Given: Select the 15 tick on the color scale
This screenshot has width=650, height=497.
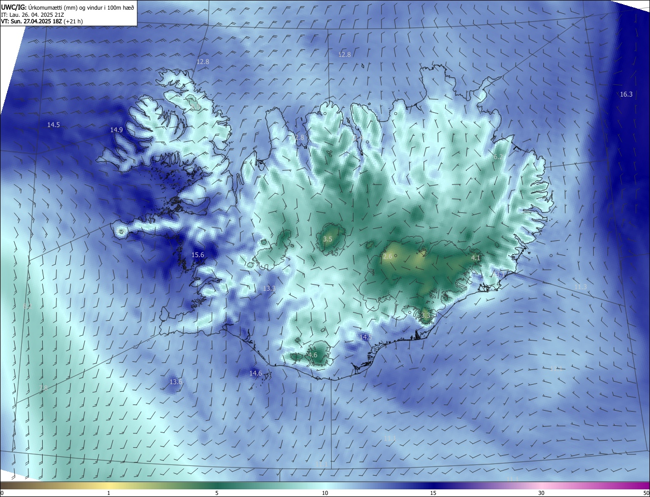Looking at the screenshot, I should pyautogui.click(x=433, y=493).
